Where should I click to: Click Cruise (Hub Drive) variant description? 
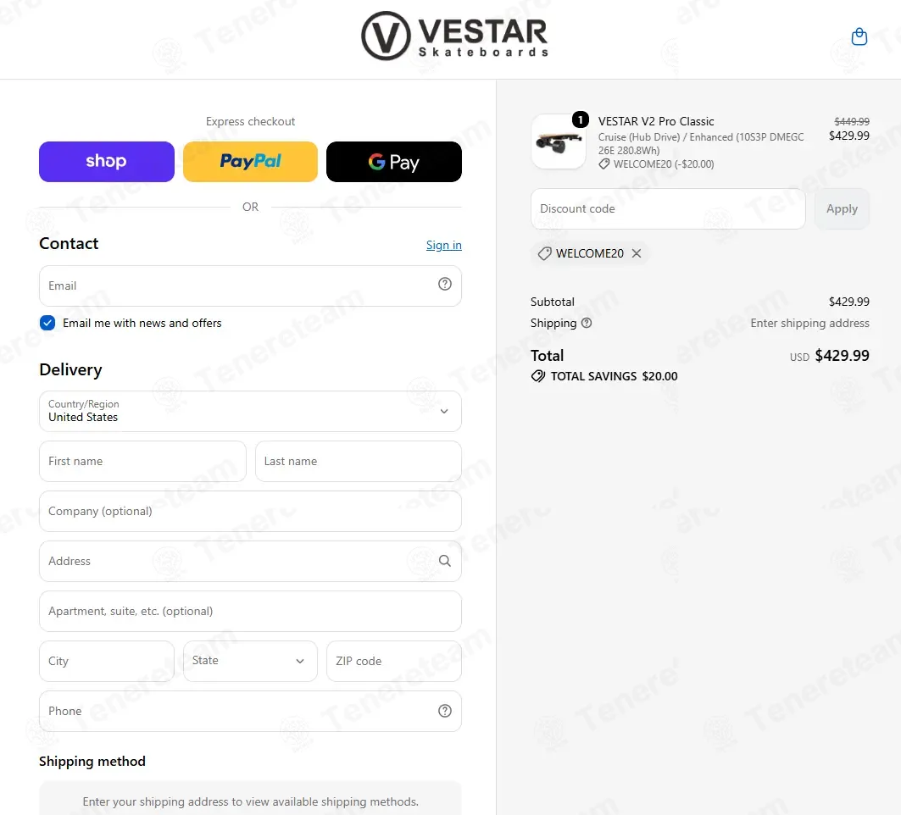click(x=701, y=143)
